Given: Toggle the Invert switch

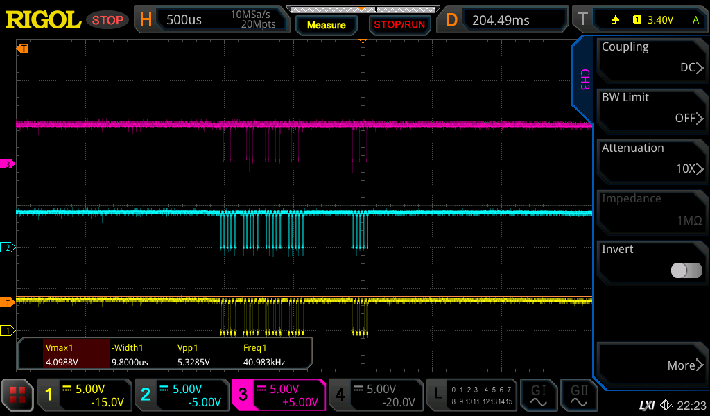Looking at the screenshot, I should pyautogui.click(x=686, y=270).
